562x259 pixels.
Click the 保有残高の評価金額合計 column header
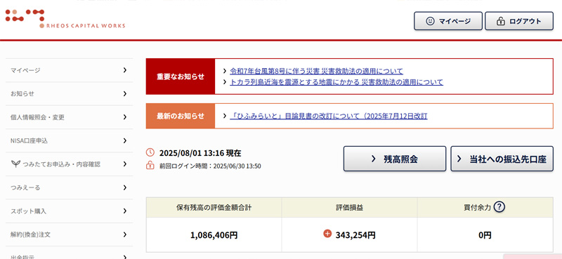[x=214, y=208]
